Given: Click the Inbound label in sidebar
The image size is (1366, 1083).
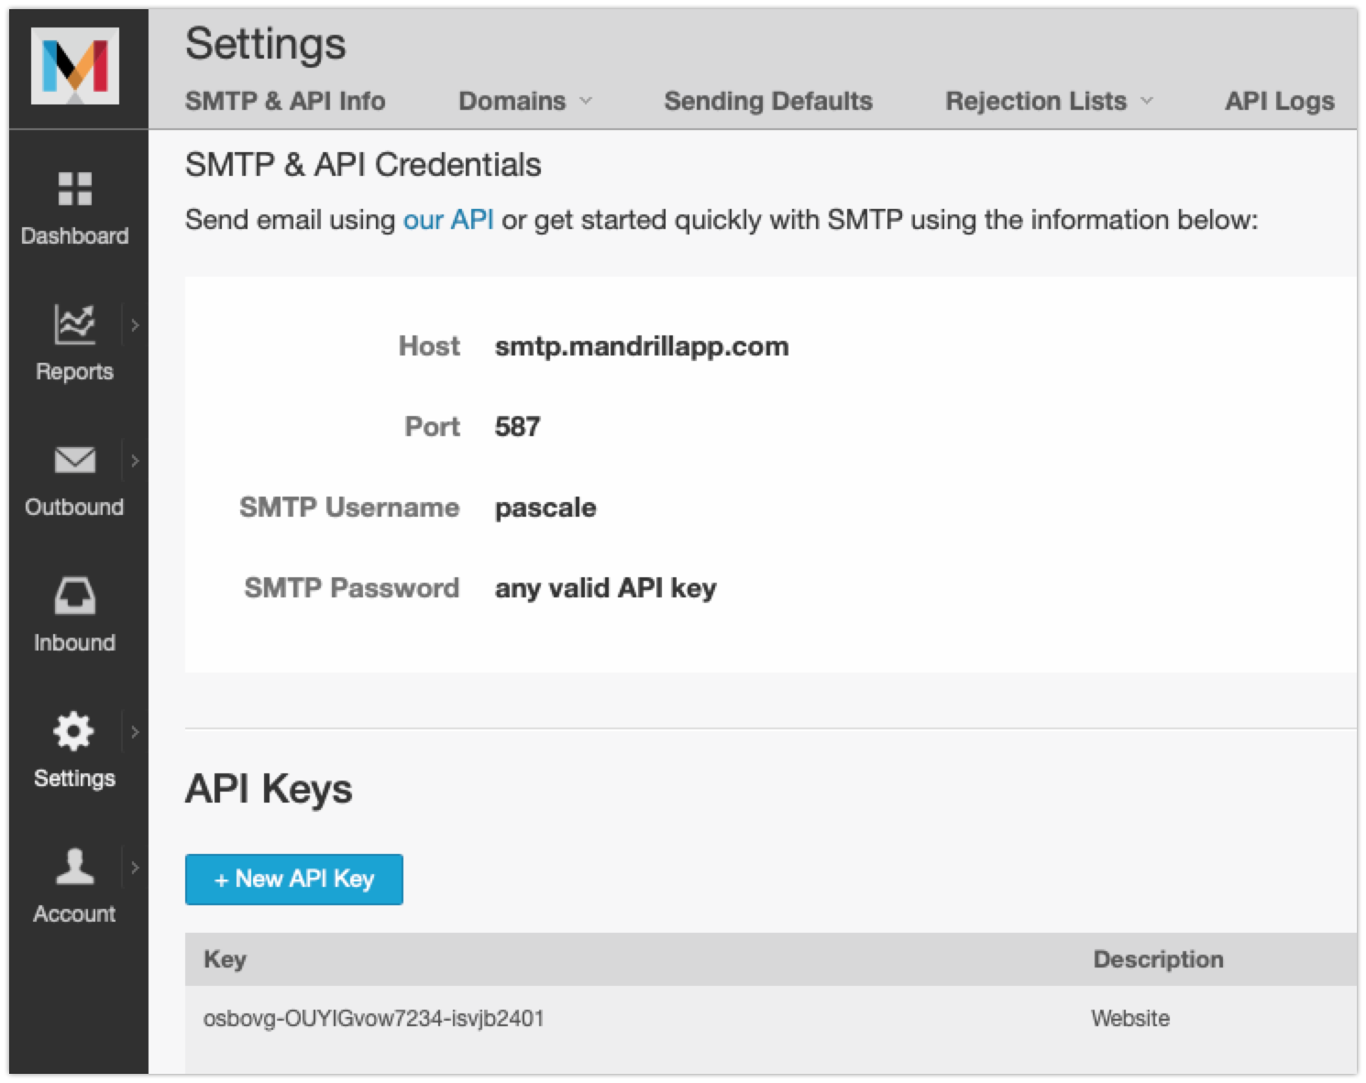Looking at the screenshot, I should [x=74, y=643].
